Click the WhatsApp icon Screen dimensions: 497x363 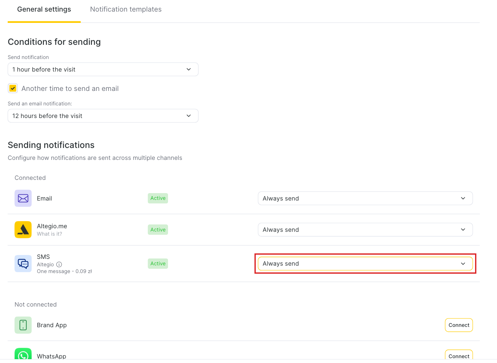coord(23,354)
